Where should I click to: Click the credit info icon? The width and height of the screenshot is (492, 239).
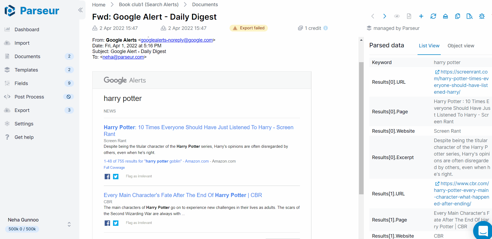(x=326, y=28)
